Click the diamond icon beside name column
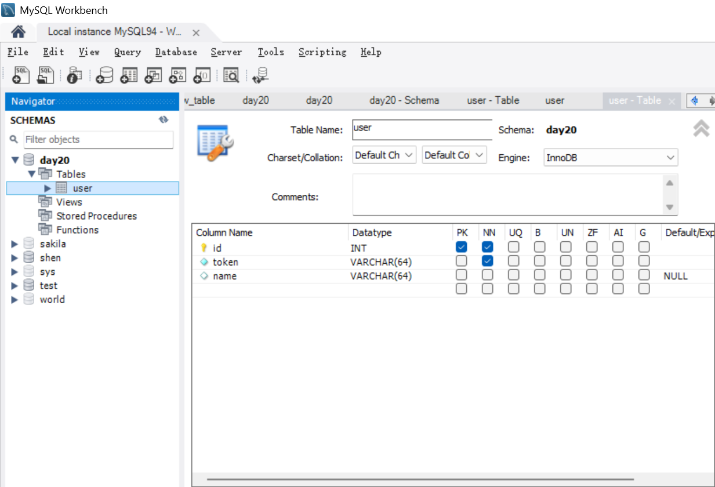715x487 pixels. (204, 276)
